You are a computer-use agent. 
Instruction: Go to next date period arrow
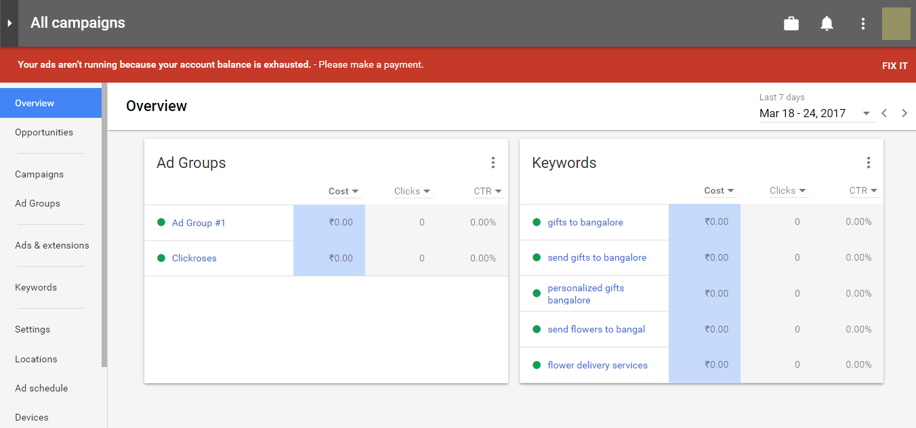[904, 113]
